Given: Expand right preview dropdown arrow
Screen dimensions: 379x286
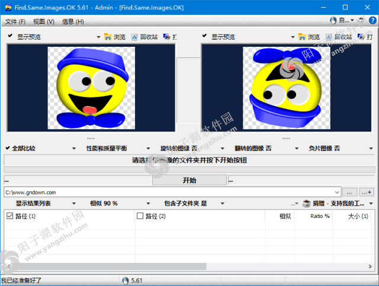Looking at the screenshot, I should pos(293,37).
